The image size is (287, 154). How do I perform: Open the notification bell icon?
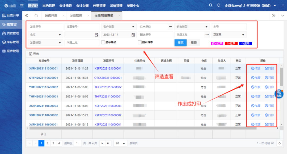click(x=219, y=5)
